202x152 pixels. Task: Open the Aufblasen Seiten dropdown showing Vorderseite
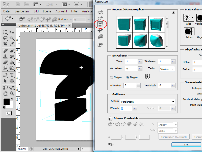tap(148, 102)
